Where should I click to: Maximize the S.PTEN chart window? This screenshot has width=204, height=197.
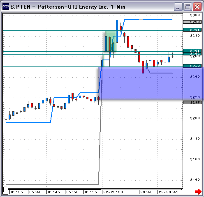tap(188, 7)
